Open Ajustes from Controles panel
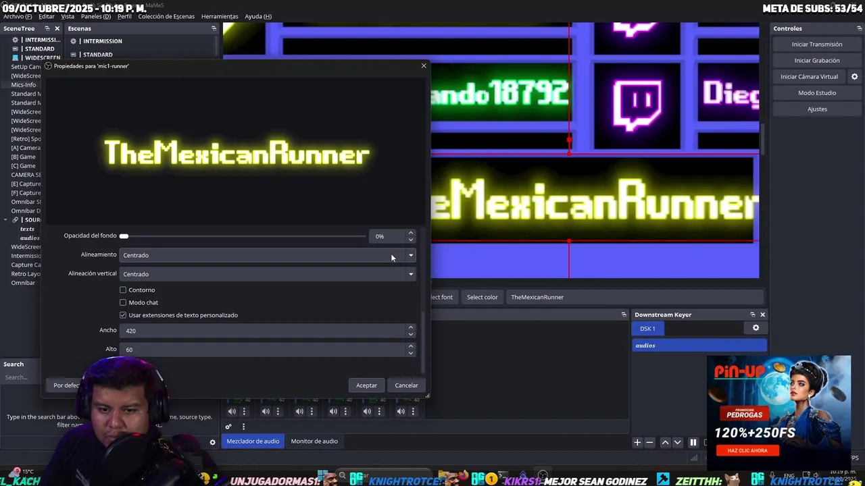The width and height of the screenshot is (865, 486). tap(817, 109)
